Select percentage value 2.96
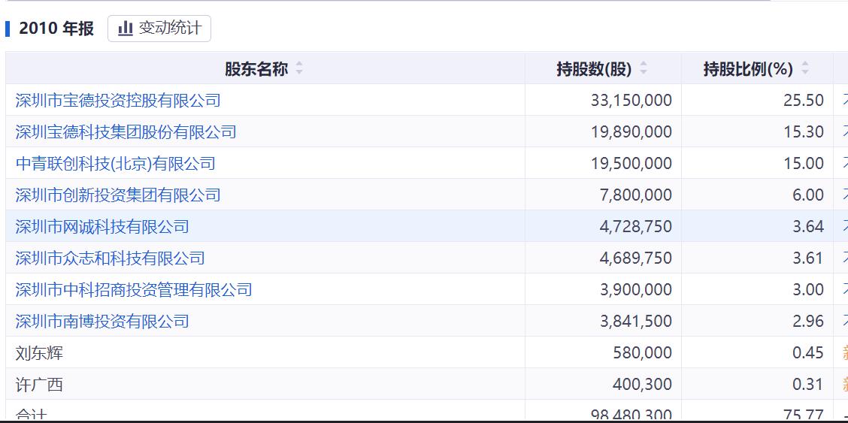The width and height of the screenshot is (848, 423). (x=808, y=321)
